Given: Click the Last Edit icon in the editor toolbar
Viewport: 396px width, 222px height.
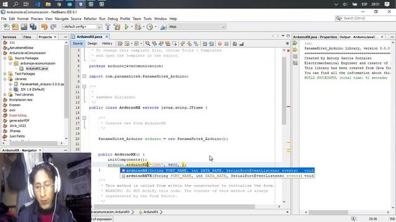Looking at the screenshot, I should (120, 44).
